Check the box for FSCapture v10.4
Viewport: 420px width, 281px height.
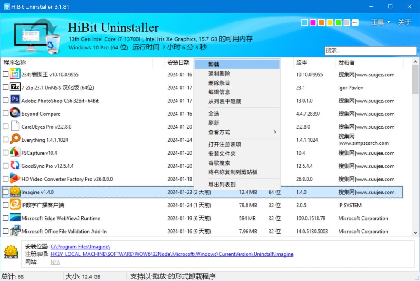5,153
